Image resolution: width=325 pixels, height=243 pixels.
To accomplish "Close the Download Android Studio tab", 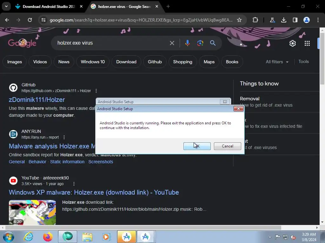I will tap(81, 6).
